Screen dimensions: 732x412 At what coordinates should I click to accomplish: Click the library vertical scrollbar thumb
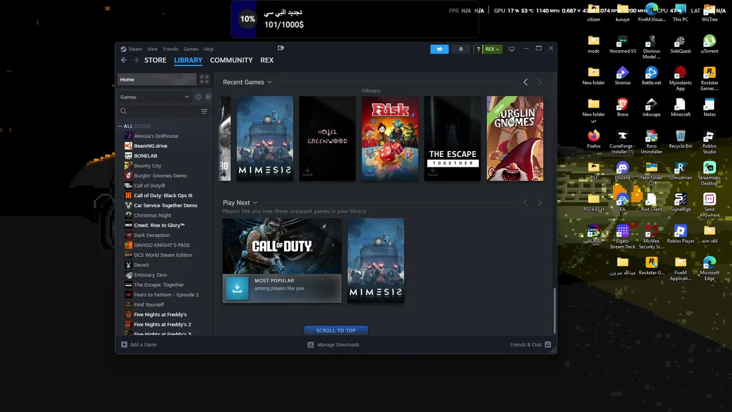(554, 310)
